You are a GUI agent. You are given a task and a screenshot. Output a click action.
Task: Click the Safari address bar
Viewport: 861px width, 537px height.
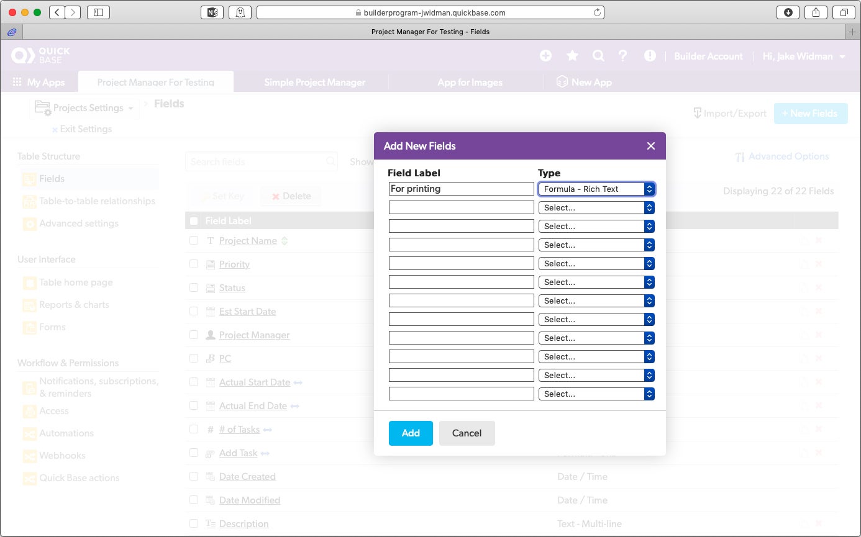tap(430, 12)
